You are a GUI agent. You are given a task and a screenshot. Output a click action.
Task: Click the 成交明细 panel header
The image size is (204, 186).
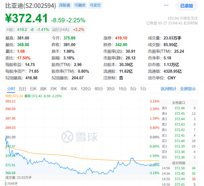point(179,163)
